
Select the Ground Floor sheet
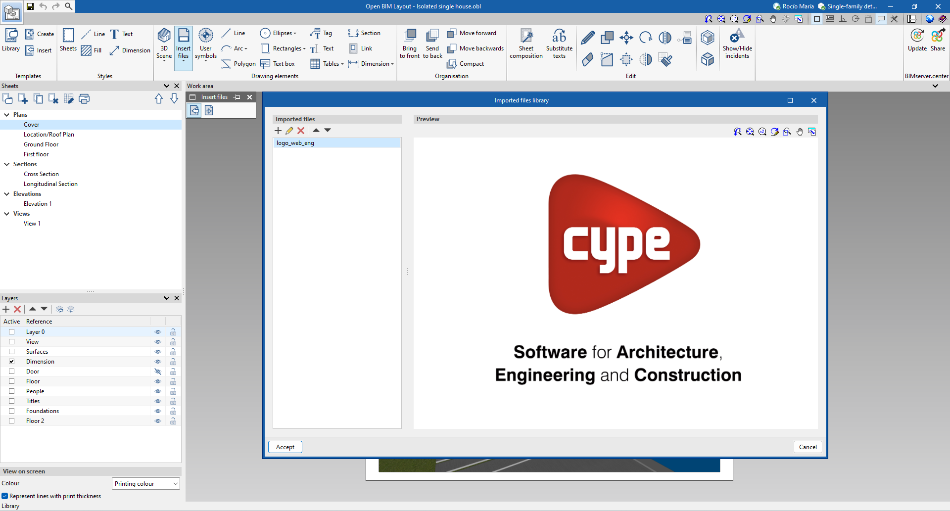click(41, 144)
